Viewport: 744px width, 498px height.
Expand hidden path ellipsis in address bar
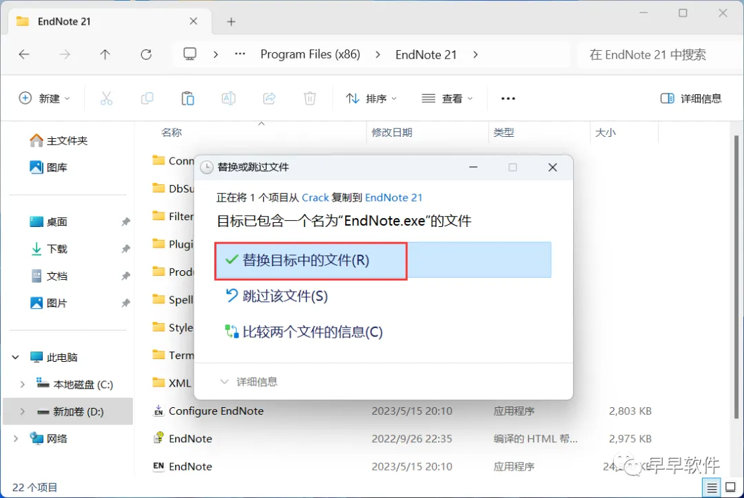click(x=240, y=54)
